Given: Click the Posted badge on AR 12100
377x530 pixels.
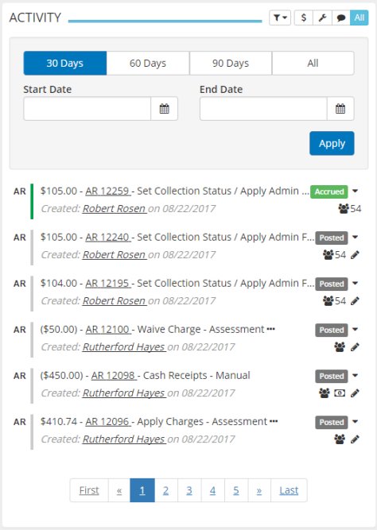Looking at the screenshot, I should coord(332,331).
